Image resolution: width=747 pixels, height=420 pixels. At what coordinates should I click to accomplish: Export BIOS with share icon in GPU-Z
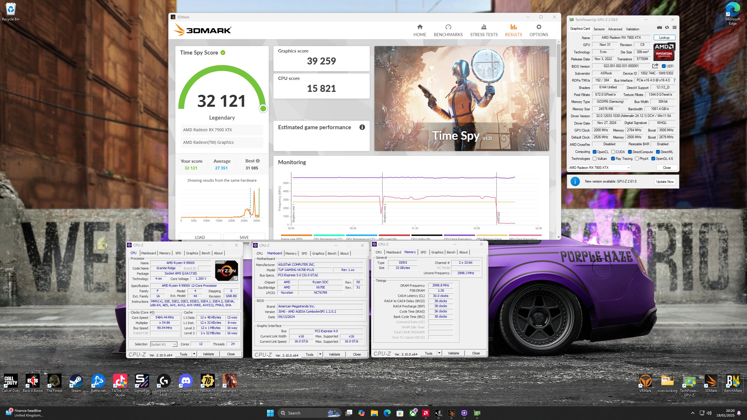tap(655, 66)
